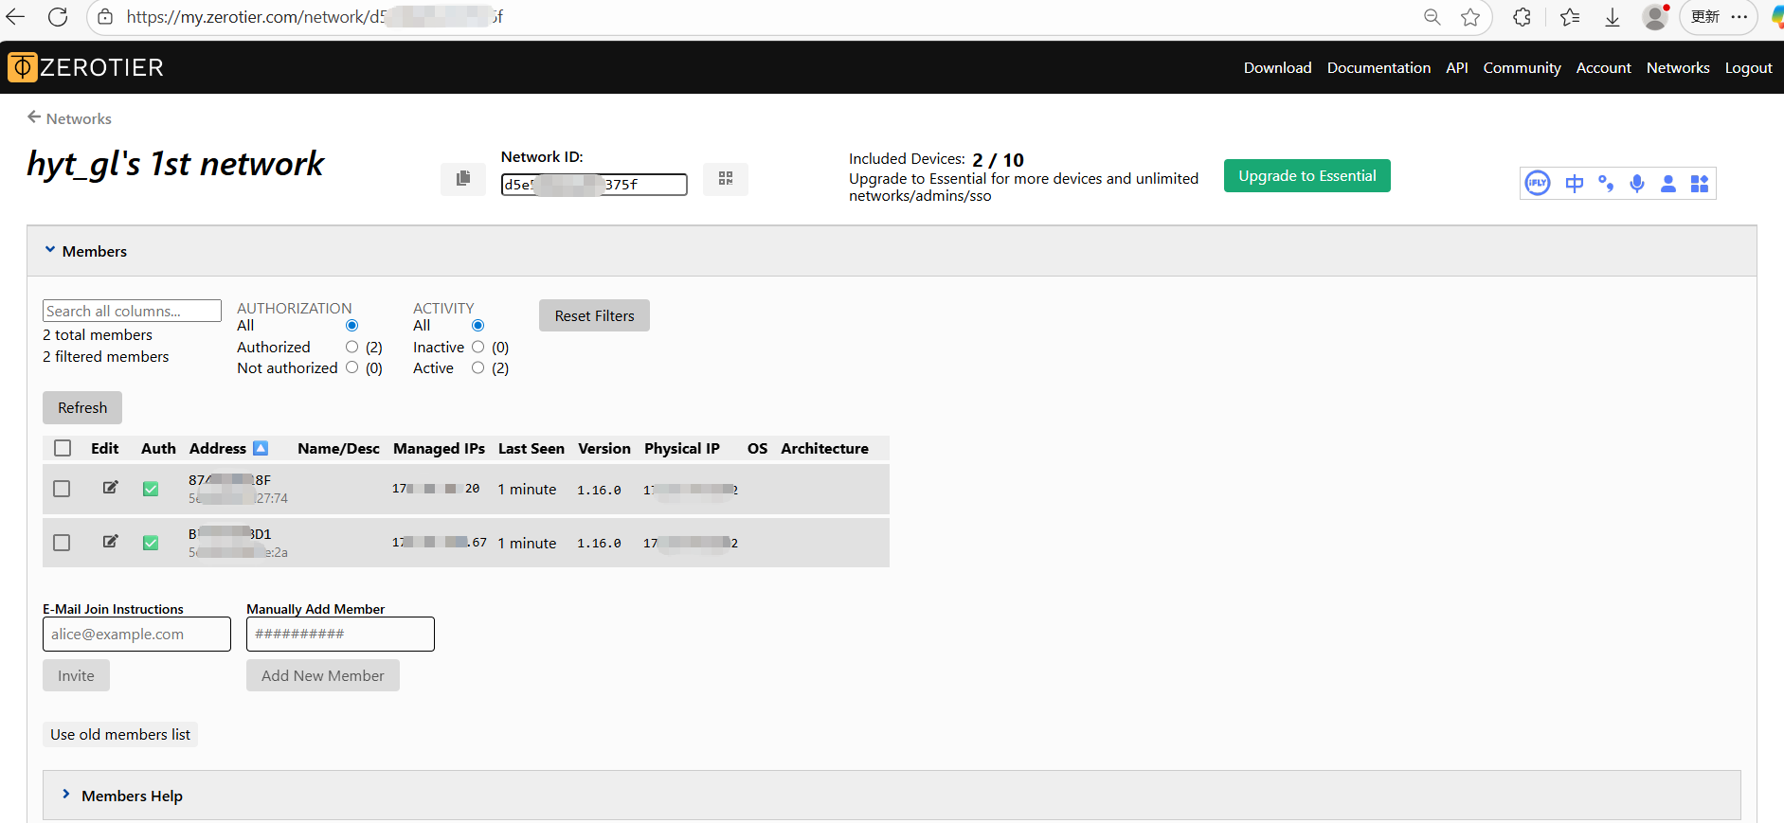The width and height of the screenshot is (1784, 823).
Task: Focus the Manually Add Member field
Action: coord(340,634)
